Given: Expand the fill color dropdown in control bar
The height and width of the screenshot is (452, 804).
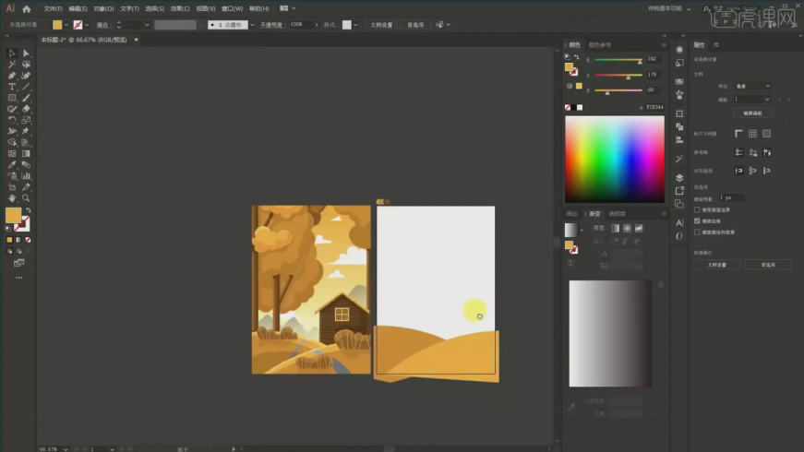Looking at the screenshot, I should tap(67, 25).
